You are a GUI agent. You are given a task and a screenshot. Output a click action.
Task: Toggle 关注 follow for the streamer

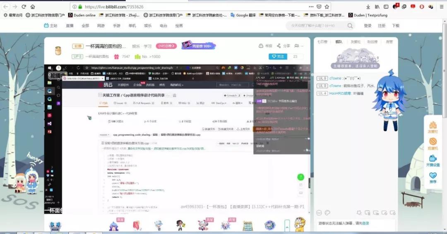278,57
